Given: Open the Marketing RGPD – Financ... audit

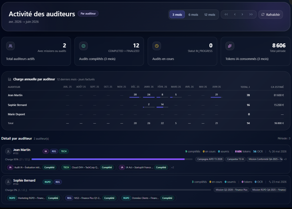Looking at the screenshot, I should (x=34, y=198).
